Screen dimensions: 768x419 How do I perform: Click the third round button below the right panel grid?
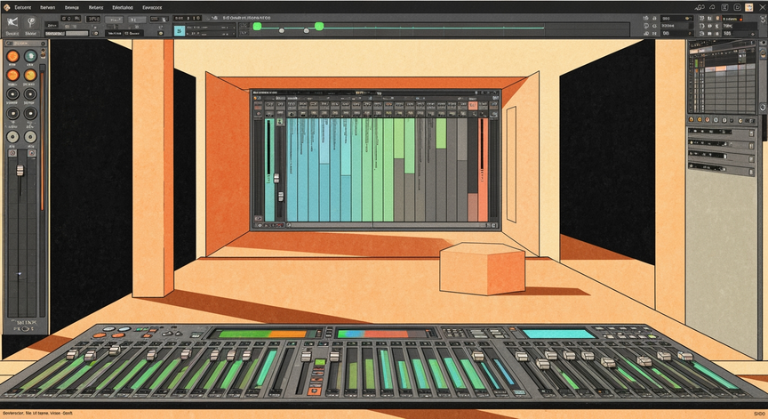[x=708, y=119]
